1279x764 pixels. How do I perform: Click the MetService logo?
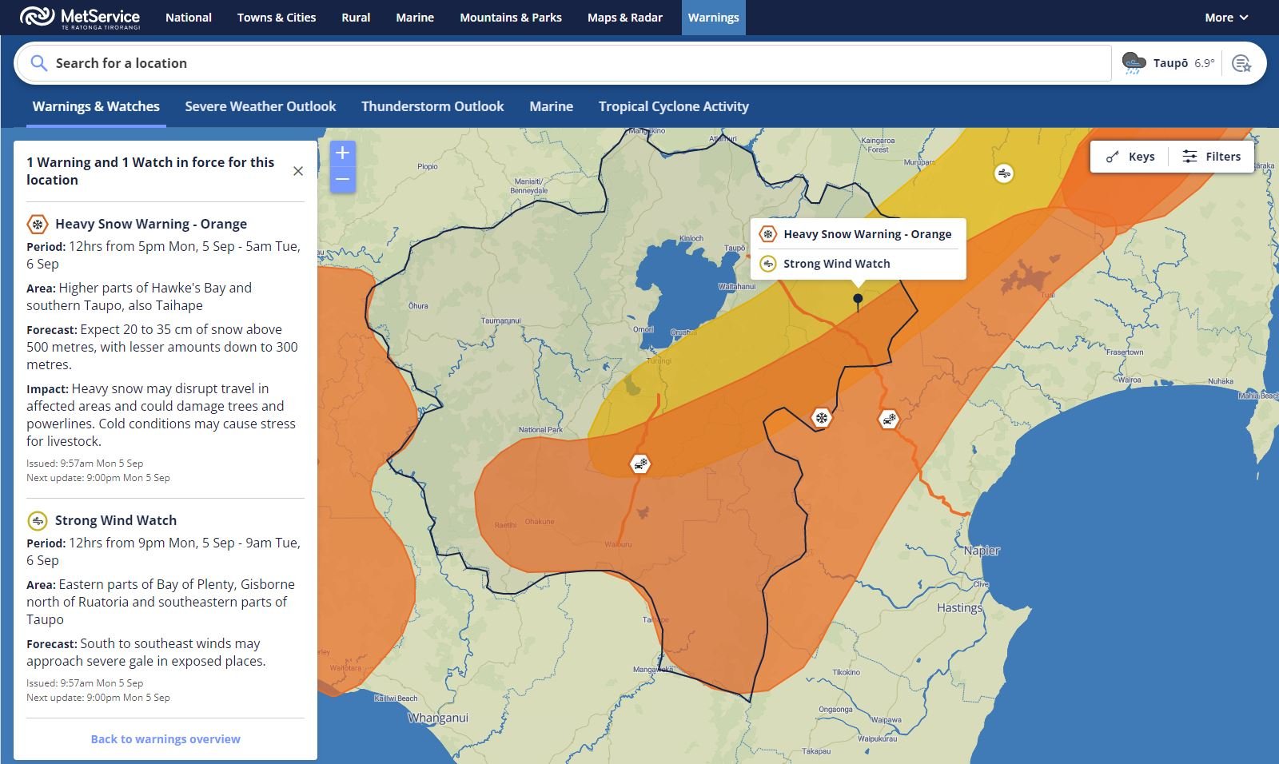point(80,18)
